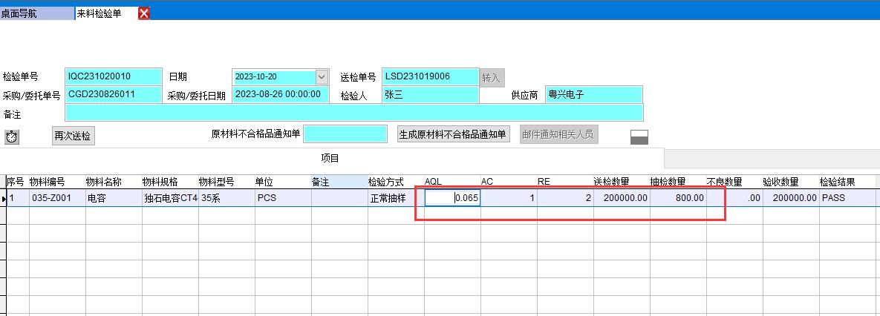Click the AQL cell showing 0.065
This screenshot has width=880, height=316.
453,198
